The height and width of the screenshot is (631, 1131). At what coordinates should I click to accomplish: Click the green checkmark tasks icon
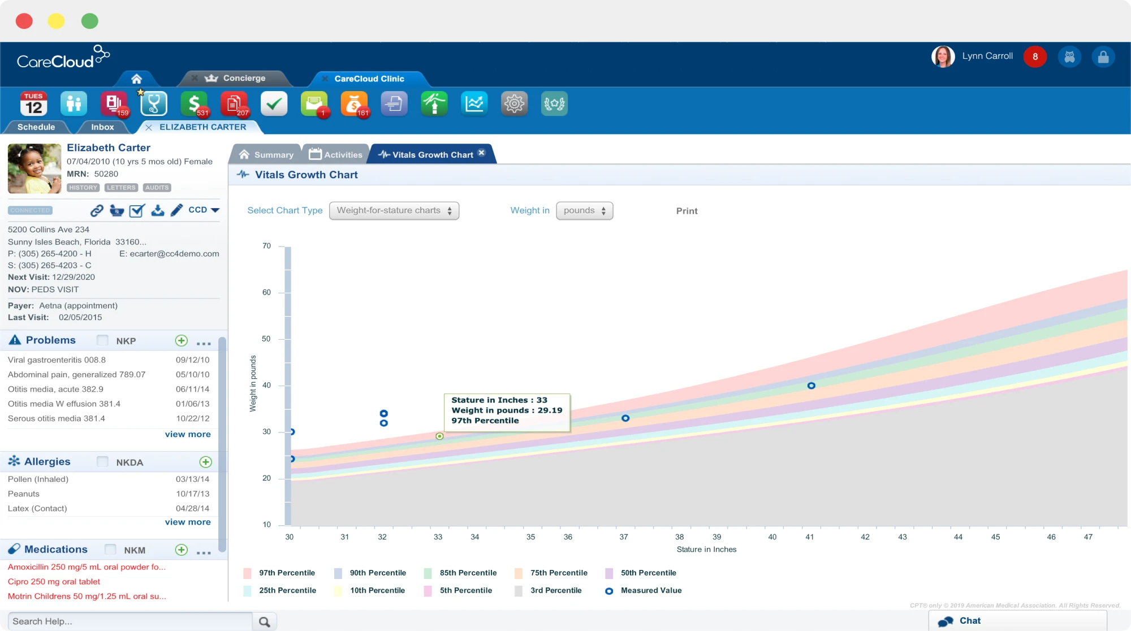pos(274,104)
